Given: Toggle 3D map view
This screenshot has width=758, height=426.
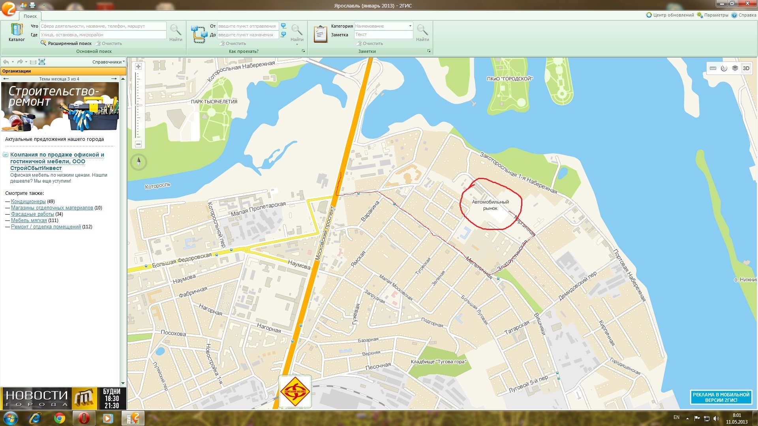Looking at the screenshot, I should pyautogui.click(x=746, y=68).
